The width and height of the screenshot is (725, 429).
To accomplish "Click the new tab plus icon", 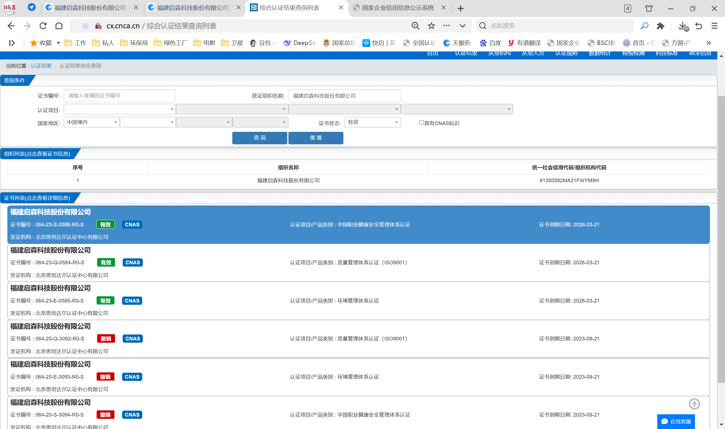I will pyautogui.click(x=460, y=9).
